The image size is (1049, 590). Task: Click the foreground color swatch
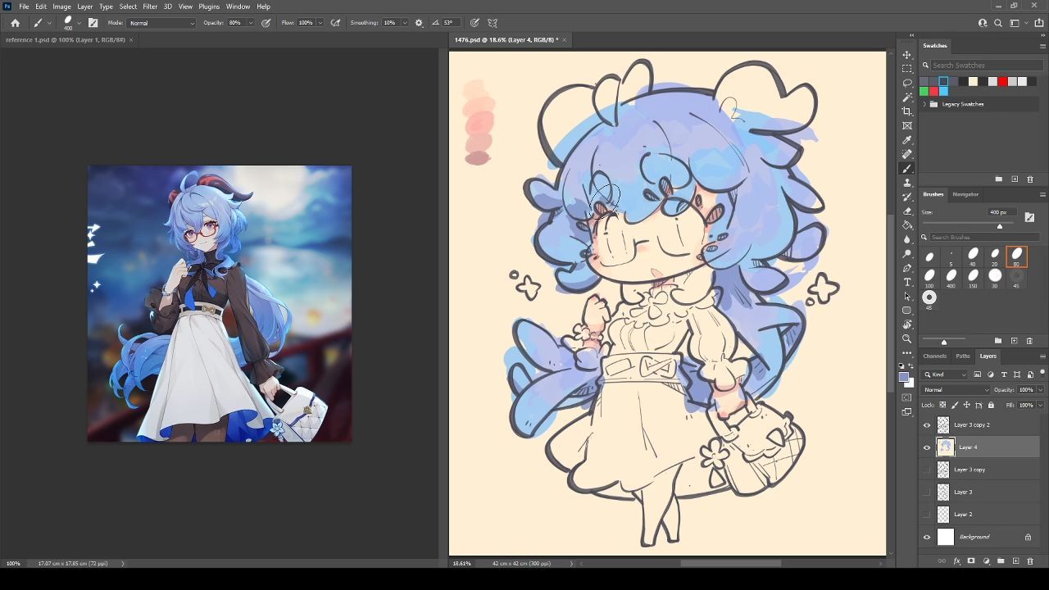[x=903, y=377]
